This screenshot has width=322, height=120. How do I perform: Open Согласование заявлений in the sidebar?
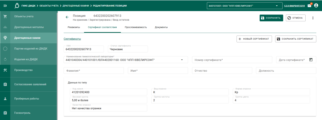tap(30, 84)
